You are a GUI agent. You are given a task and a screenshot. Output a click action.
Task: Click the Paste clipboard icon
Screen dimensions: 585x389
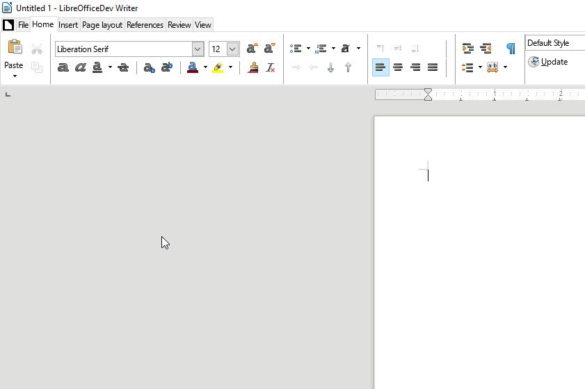click(x=15, y=48)
